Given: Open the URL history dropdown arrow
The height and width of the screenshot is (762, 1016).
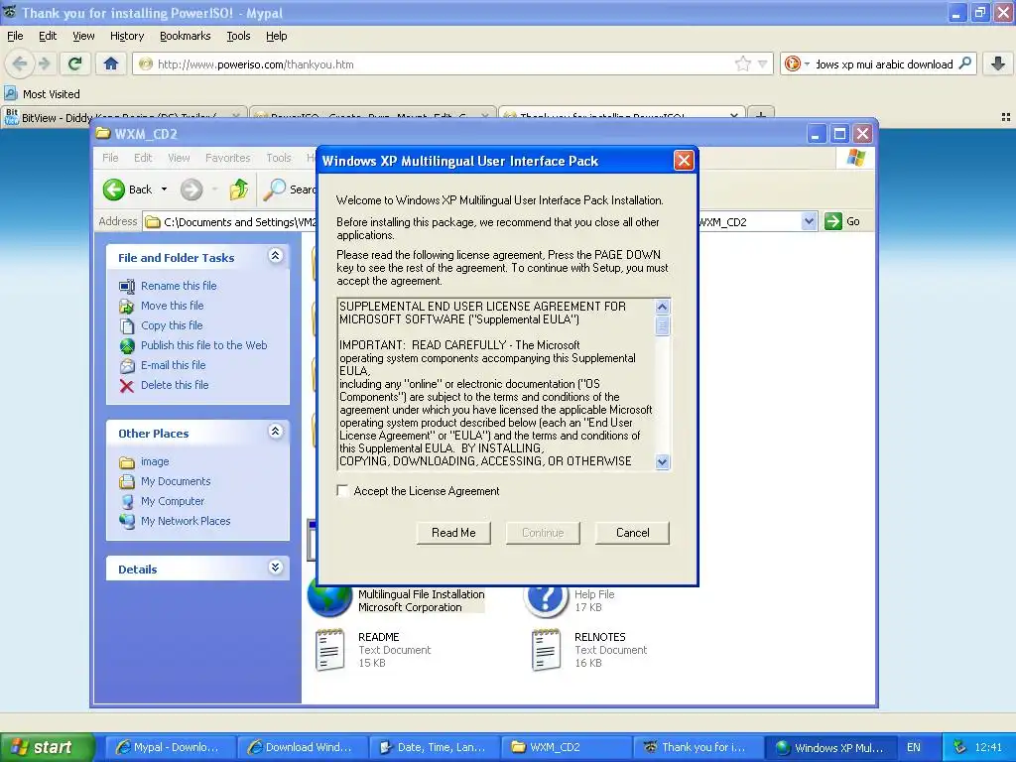Looking at the screenshot, I should 763,63.
